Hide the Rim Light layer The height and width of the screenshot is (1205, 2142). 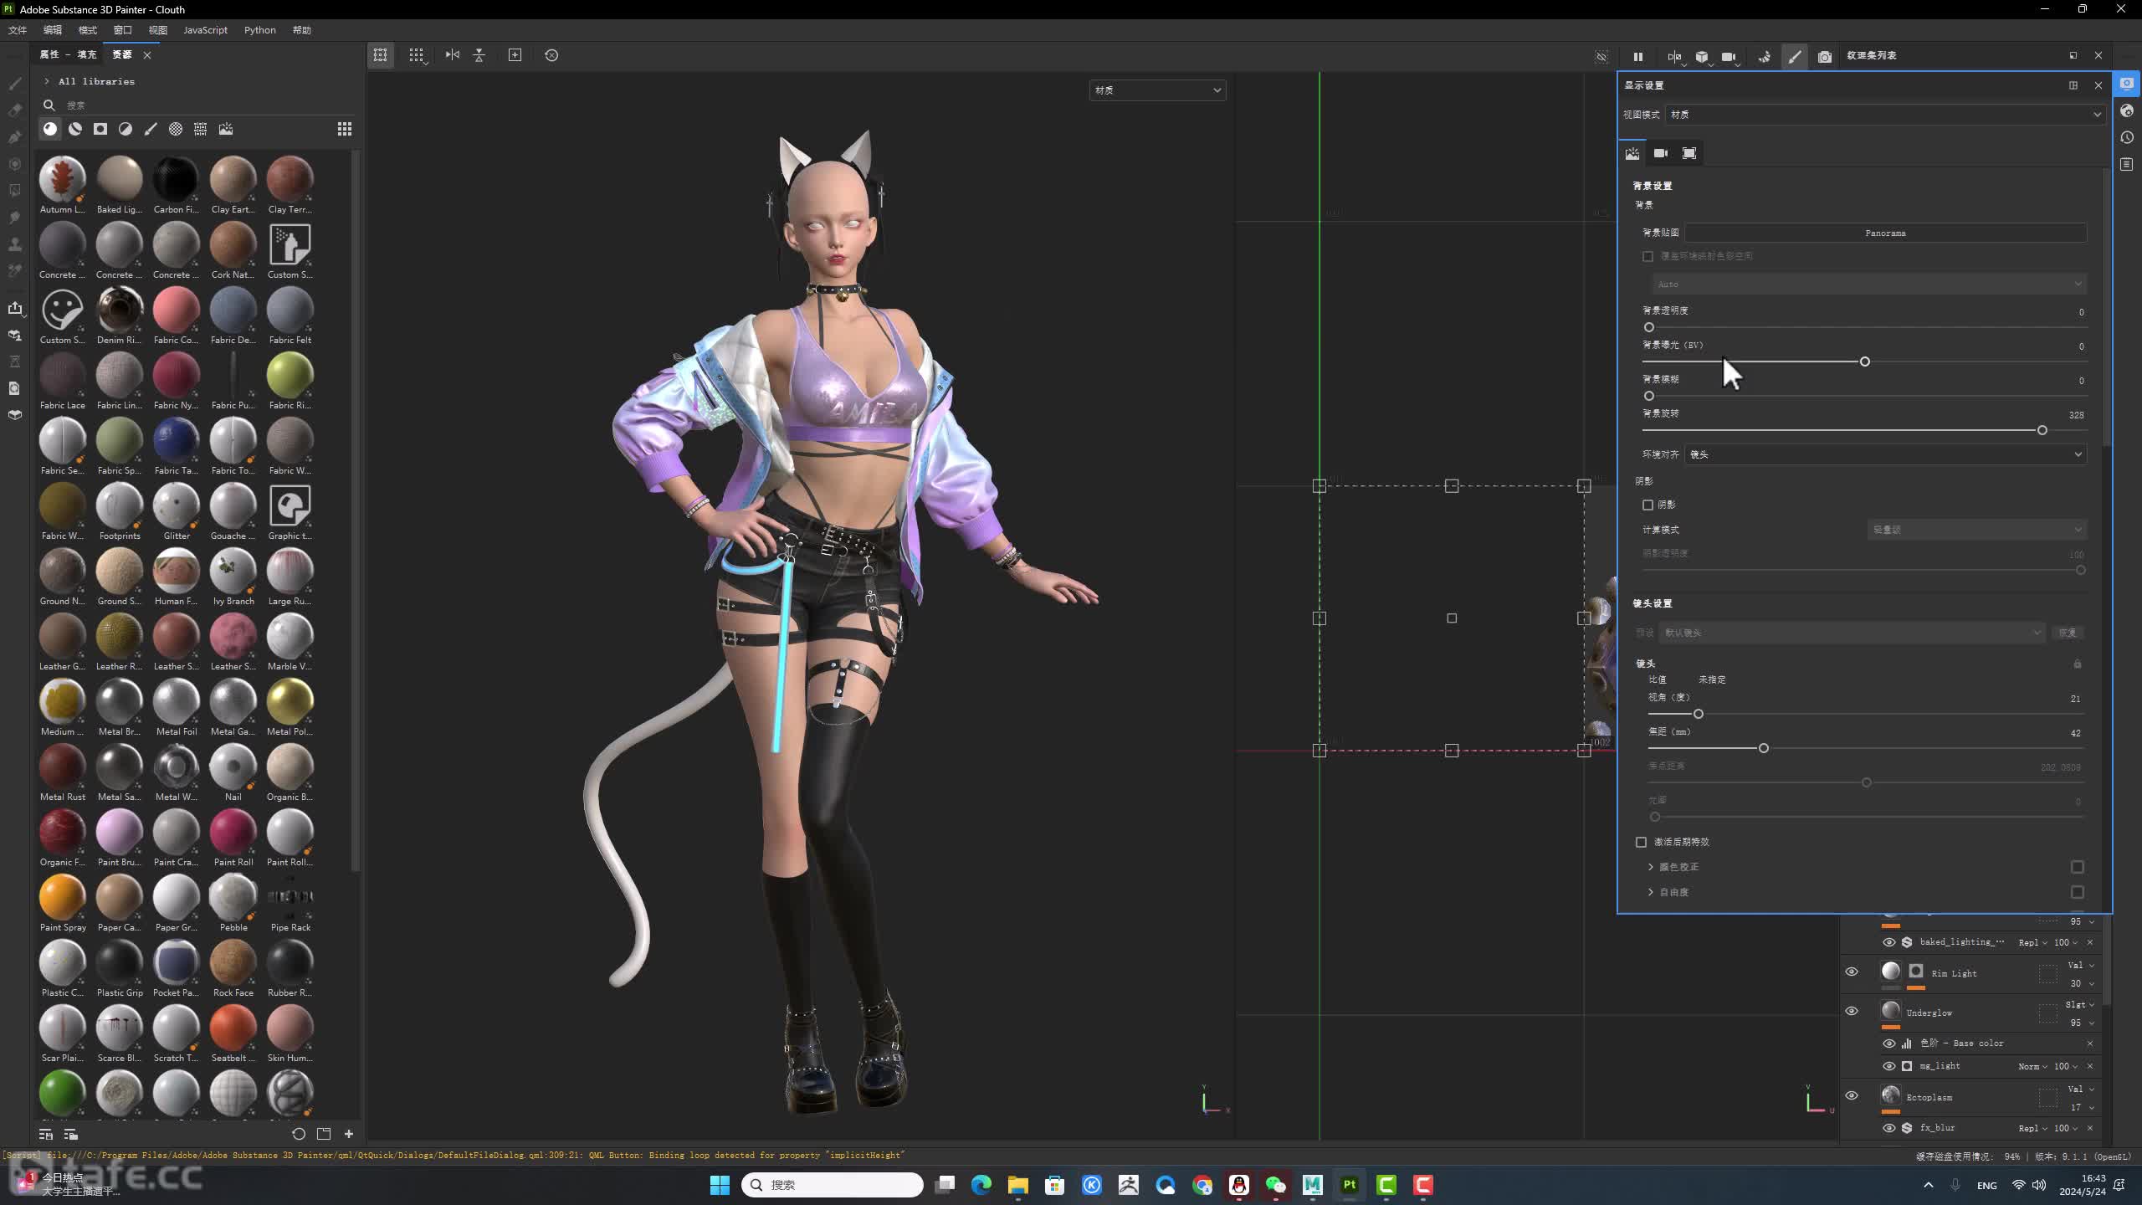[1852, 972]
